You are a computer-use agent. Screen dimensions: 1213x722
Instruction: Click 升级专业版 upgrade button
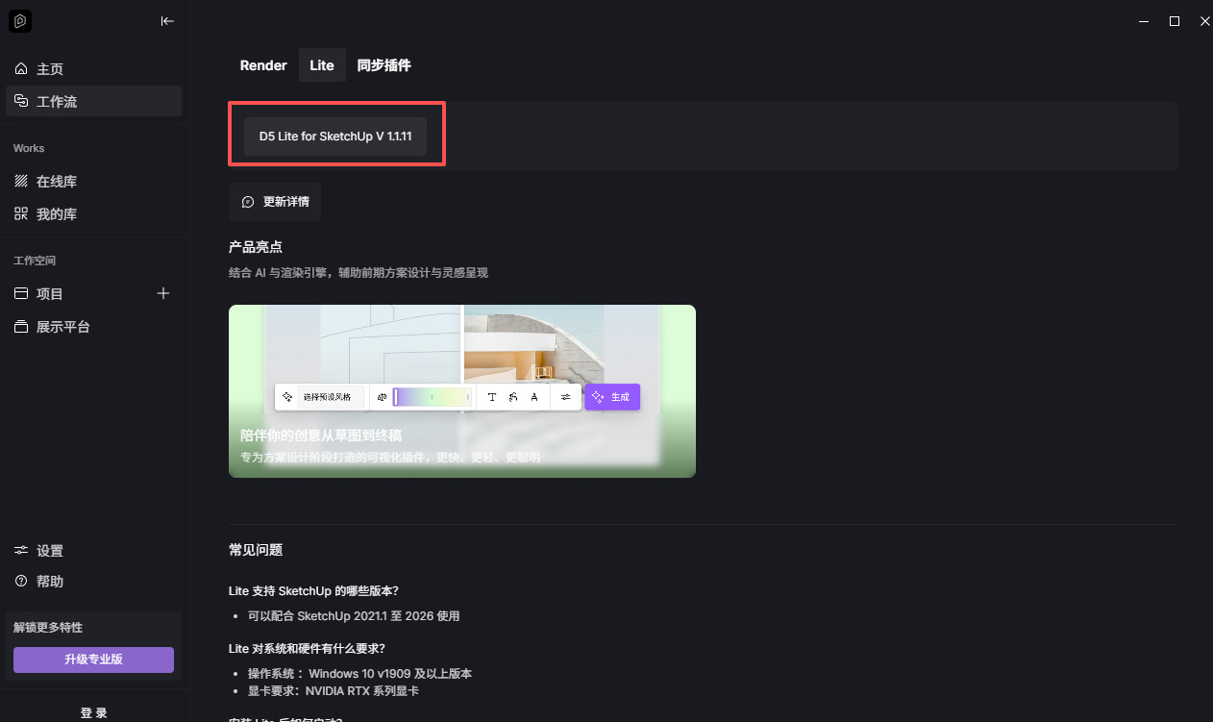click(x=93, y=660)
